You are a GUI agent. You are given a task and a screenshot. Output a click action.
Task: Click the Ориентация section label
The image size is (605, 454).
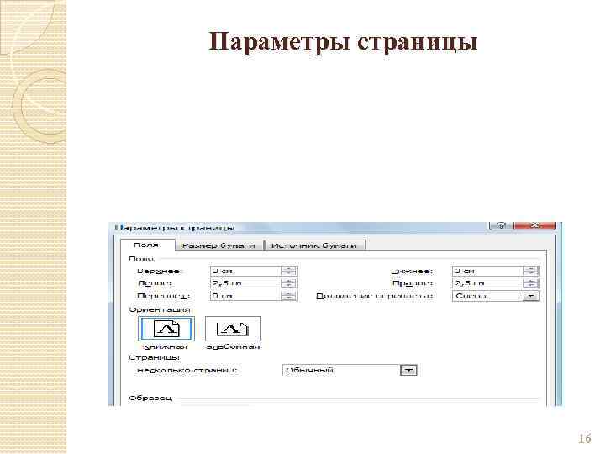pos(160,309)
